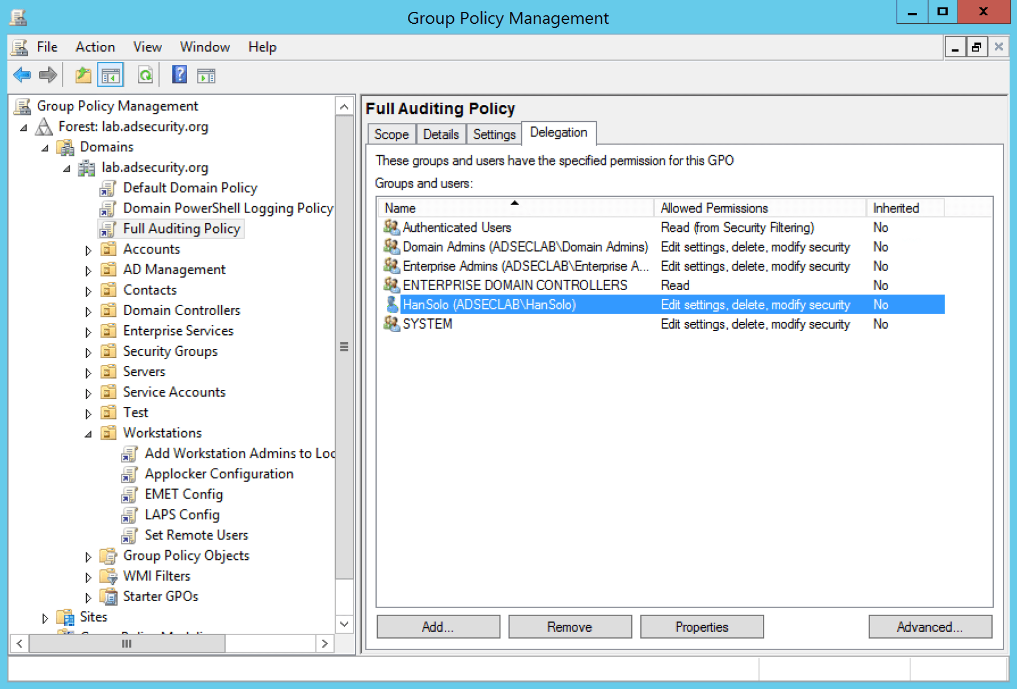Toggle the Show/Hide Console Tree icon
1017x689 pixels.
click(110, 74)
